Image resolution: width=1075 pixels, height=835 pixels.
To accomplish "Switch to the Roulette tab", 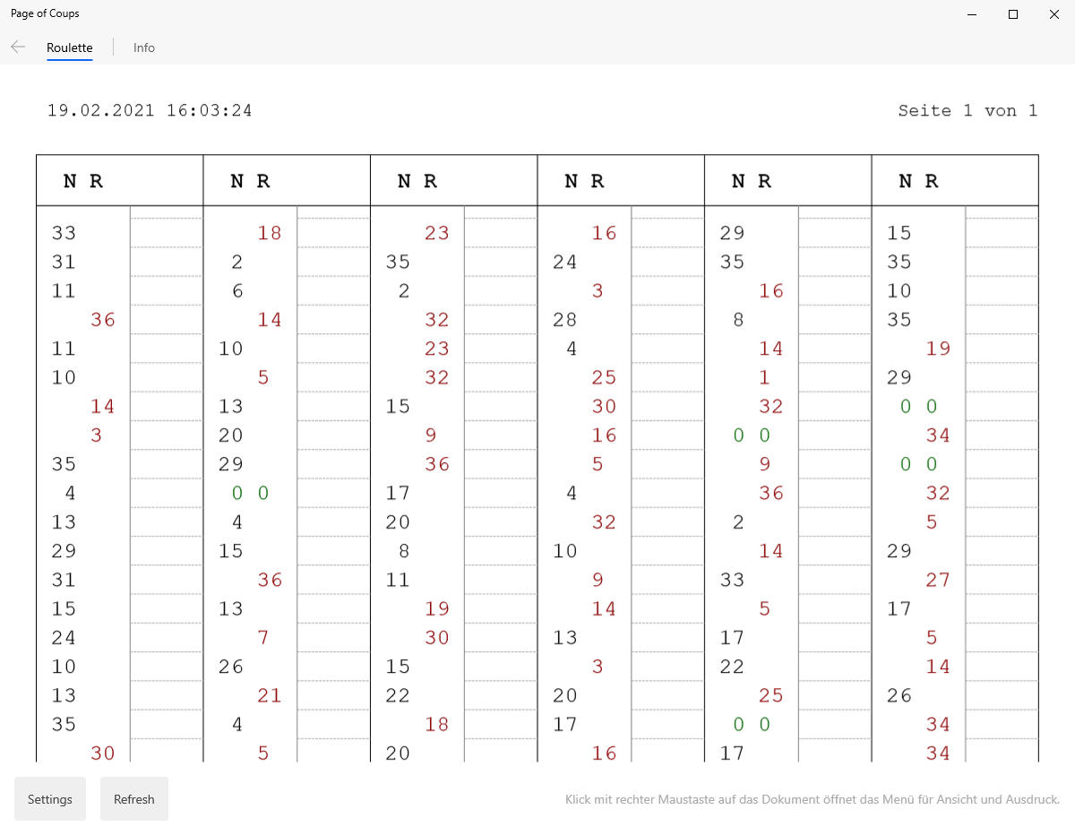I will 70,47.
